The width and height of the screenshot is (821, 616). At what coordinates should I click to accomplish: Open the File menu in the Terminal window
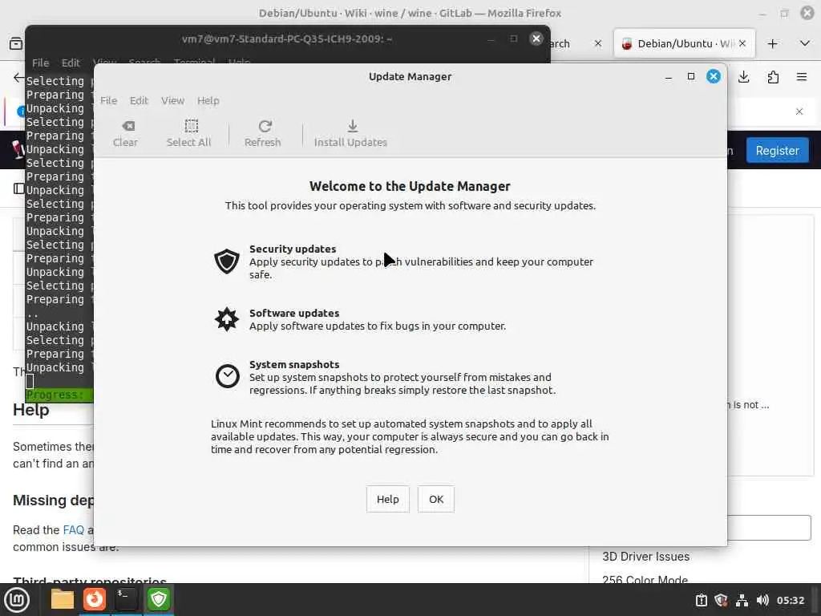[40, 63]
